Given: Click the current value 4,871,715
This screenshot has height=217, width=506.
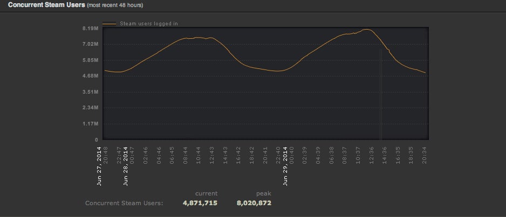Looking at the screenshot, I should (x=200, y=203).
